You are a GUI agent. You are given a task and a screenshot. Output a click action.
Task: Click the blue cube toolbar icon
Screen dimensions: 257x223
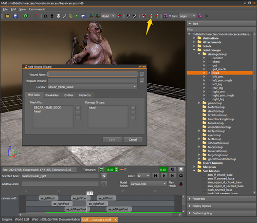pyautogui.click(x=83, y=16)
